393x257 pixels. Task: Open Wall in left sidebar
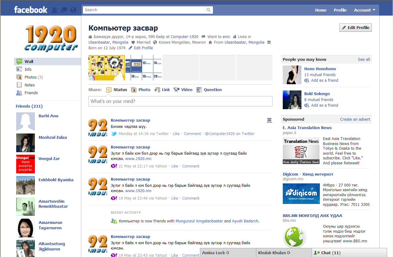pyautogui.click(x=47, y=61)
